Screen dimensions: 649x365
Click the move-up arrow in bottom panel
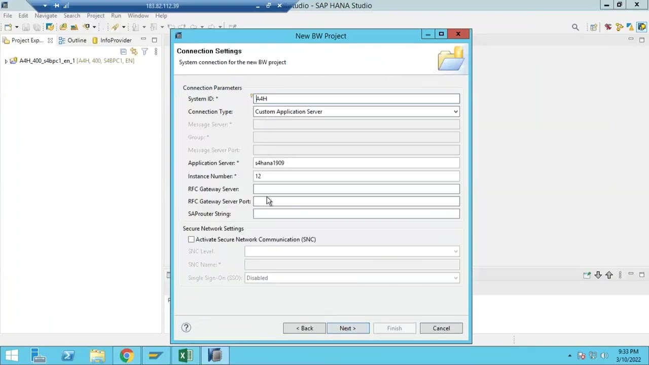[609, 275]
